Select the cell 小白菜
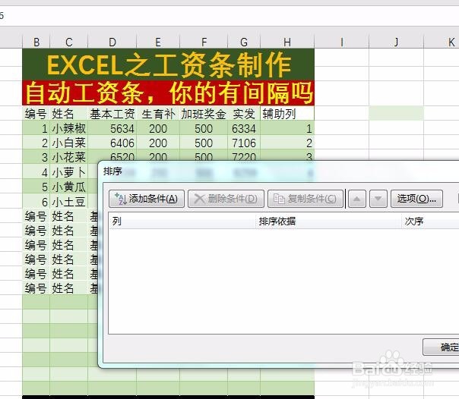 click(69, 143)
